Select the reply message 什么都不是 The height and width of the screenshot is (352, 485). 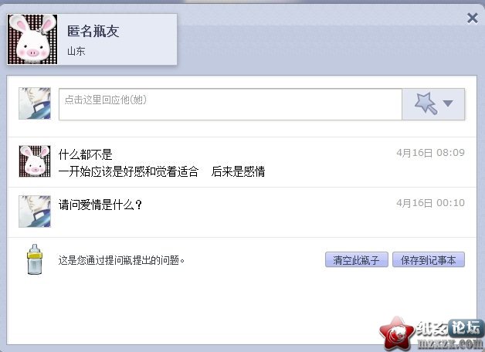click(86, 154)
